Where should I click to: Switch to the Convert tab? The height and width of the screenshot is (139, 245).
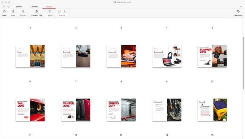coord(34,7)
